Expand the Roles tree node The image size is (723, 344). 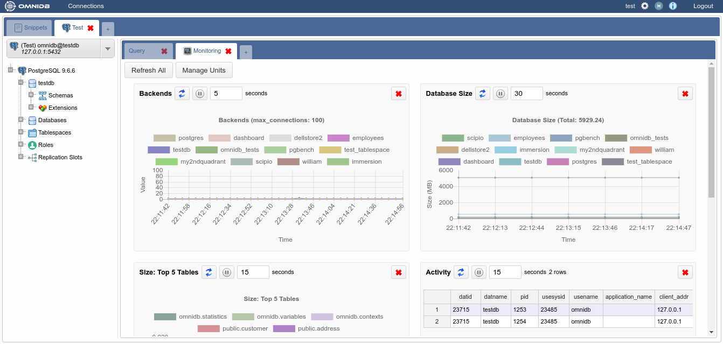[x=21, y=145]
